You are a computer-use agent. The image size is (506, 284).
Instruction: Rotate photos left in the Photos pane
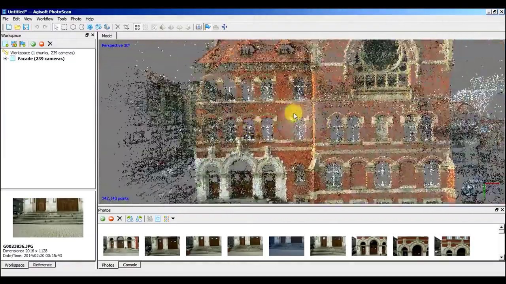pos(139,219)
